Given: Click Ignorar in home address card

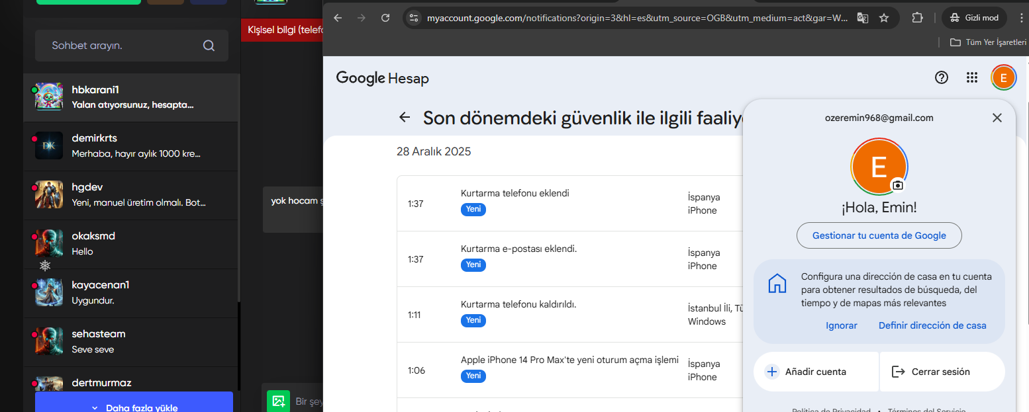Looking at the screenshot, I should click(841, 325).
